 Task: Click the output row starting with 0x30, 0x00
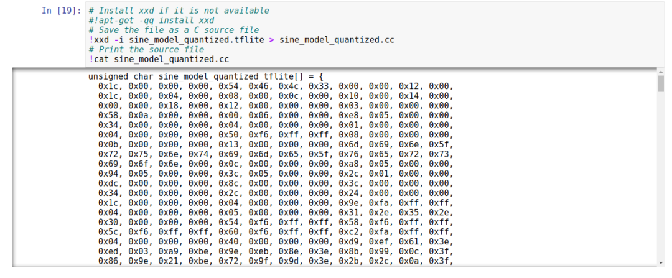pos(276,223)
